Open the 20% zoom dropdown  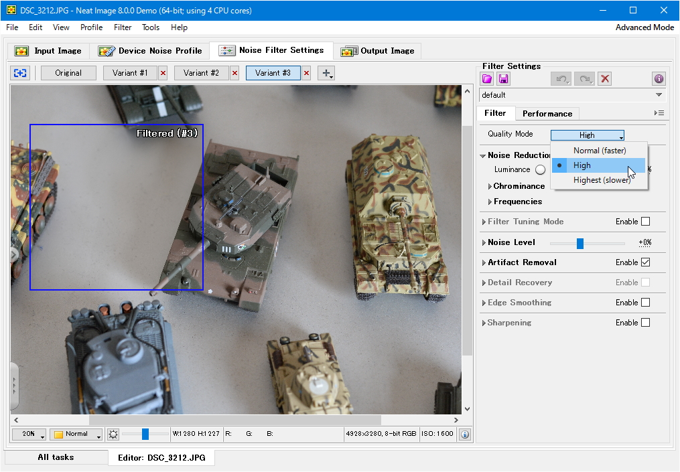point(29,435)
